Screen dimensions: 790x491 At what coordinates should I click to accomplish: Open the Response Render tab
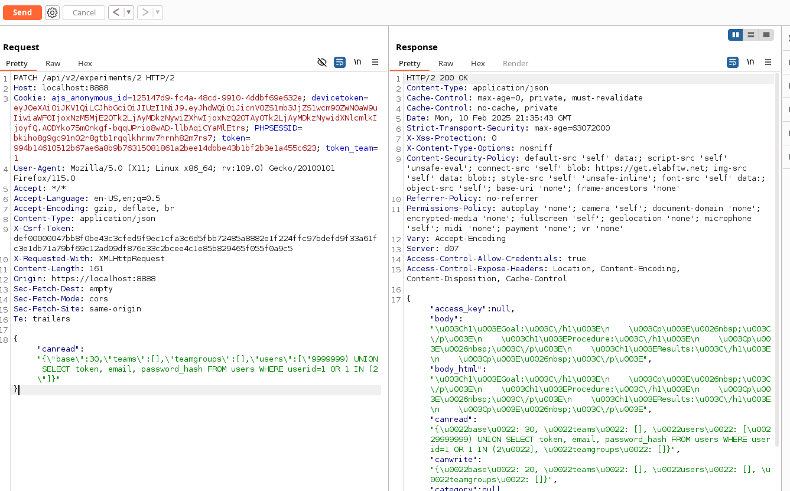(x=516, y=63)
